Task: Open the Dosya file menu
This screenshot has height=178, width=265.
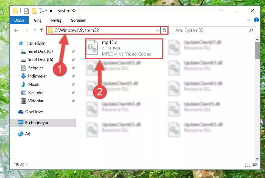Action: click(x=19, y=20)
